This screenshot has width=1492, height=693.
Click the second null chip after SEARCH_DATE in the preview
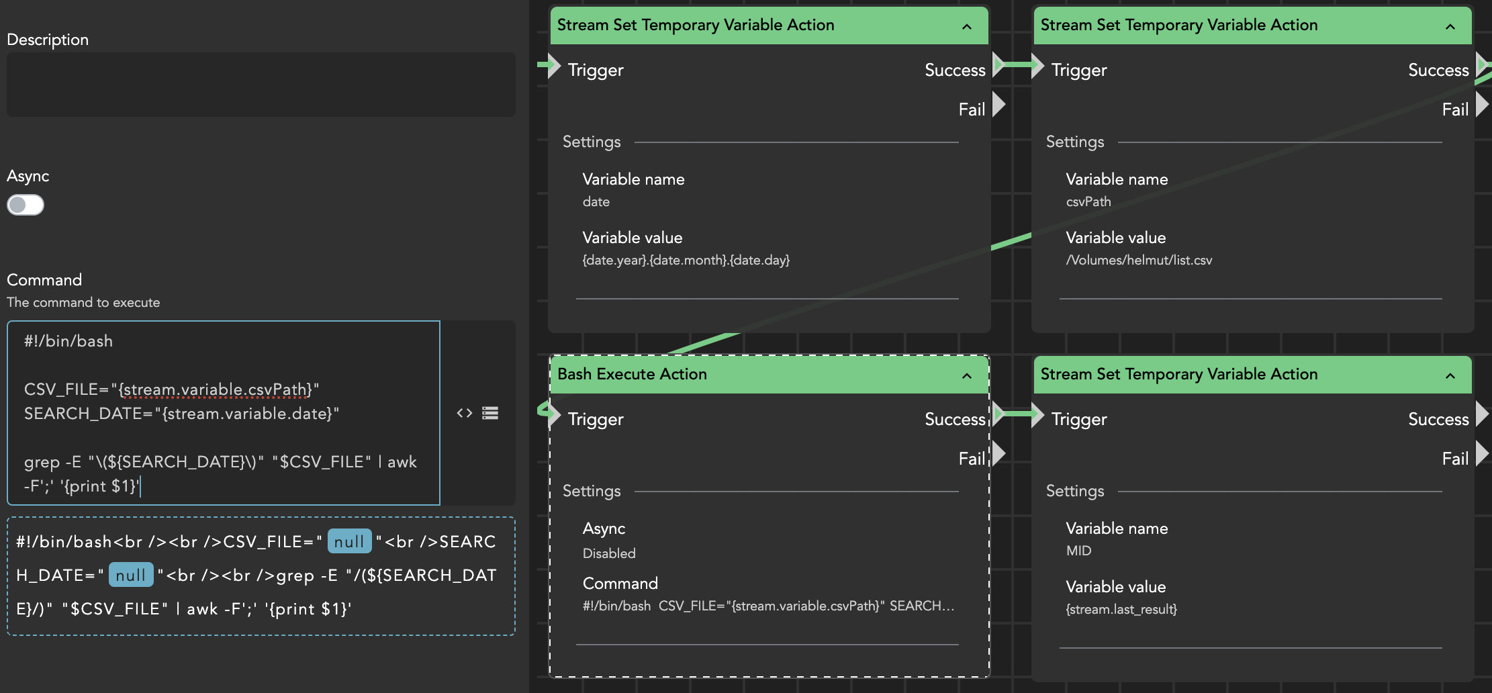point(131,575)
